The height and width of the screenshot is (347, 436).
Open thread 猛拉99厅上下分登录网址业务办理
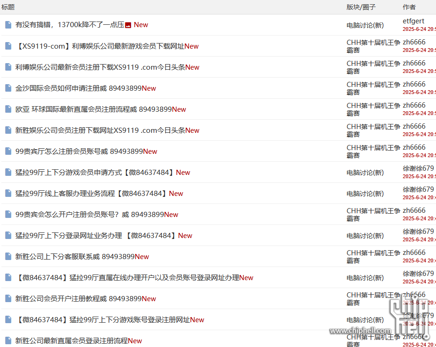pos(96,236)
